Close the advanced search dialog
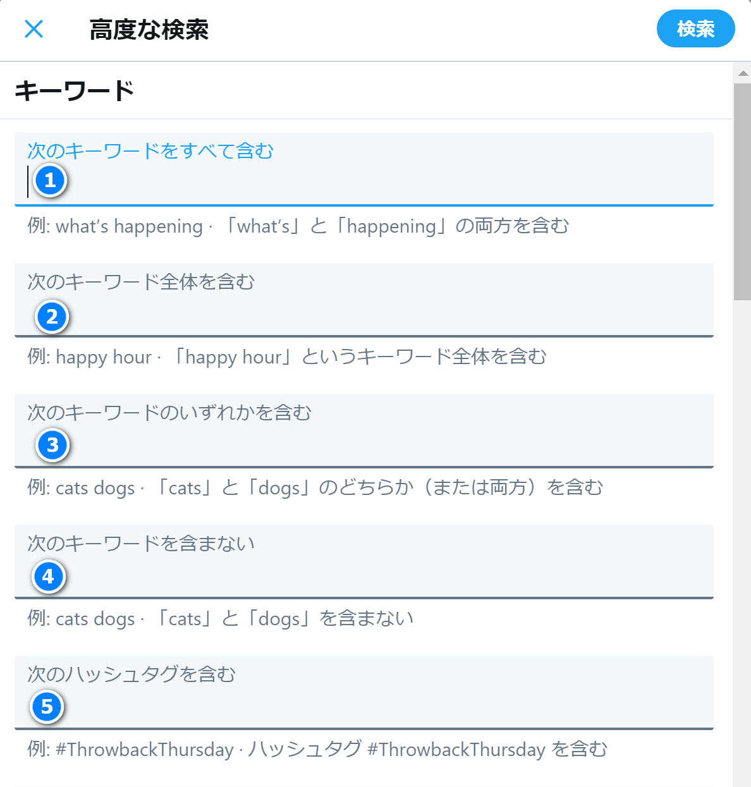 (34, 28)
